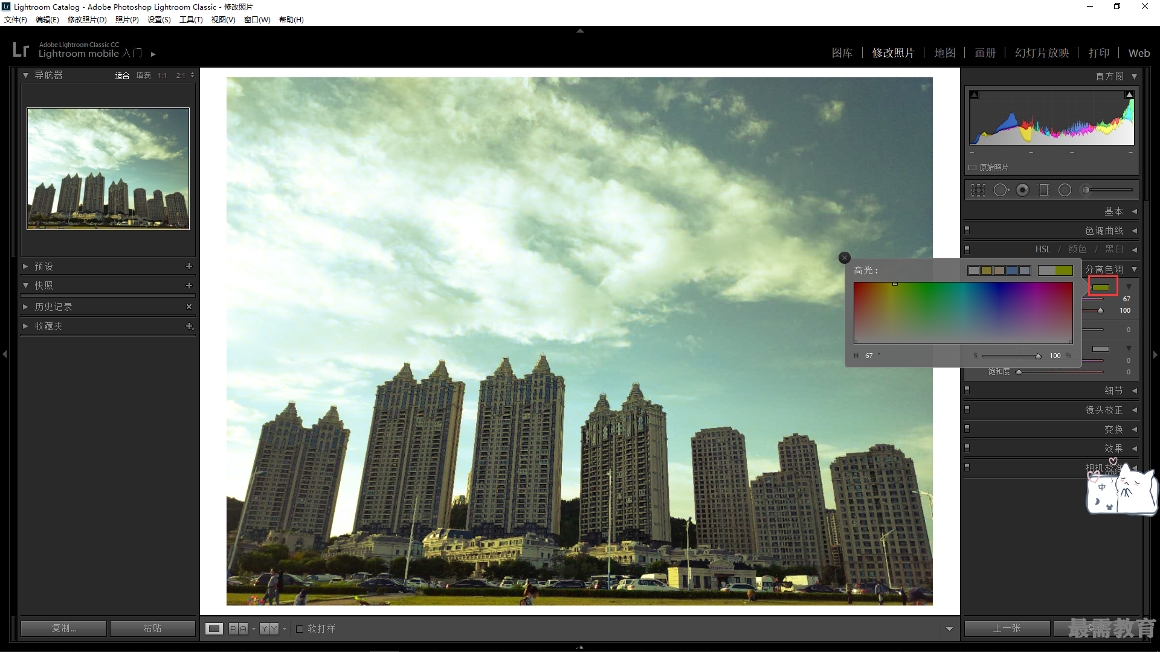Open the File menu

(x=16, y=20)
